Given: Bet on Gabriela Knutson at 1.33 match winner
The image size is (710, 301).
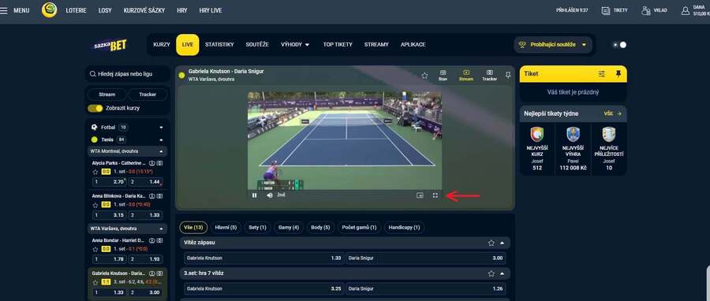Looking at the screenshot, I should (x=264, y=258).
